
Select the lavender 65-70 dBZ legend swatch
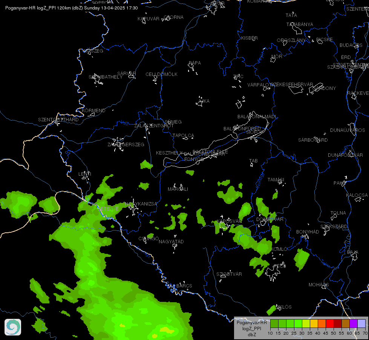(x=361, y=323)
